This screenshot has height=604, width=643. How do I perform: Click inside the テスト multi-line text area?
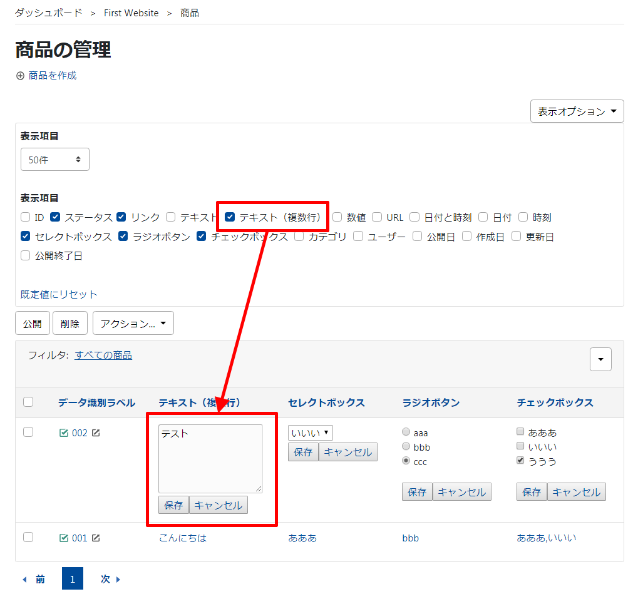click(210, 459)
